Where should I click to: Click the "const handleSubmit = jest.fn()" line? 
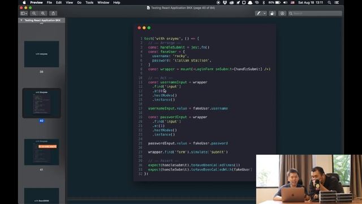tap(179, 47)
